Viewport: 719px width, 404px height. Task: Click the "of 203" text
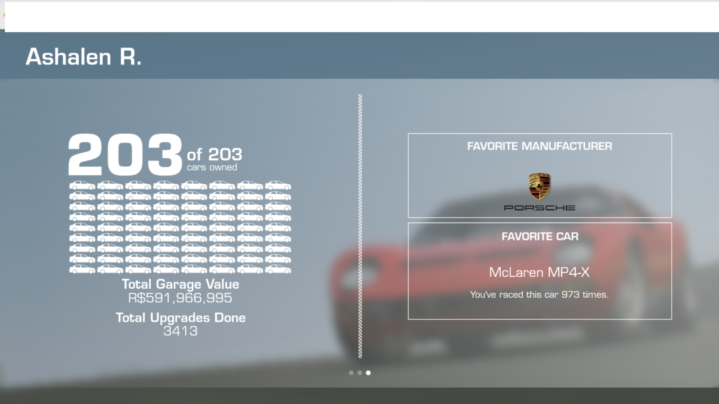215,154
